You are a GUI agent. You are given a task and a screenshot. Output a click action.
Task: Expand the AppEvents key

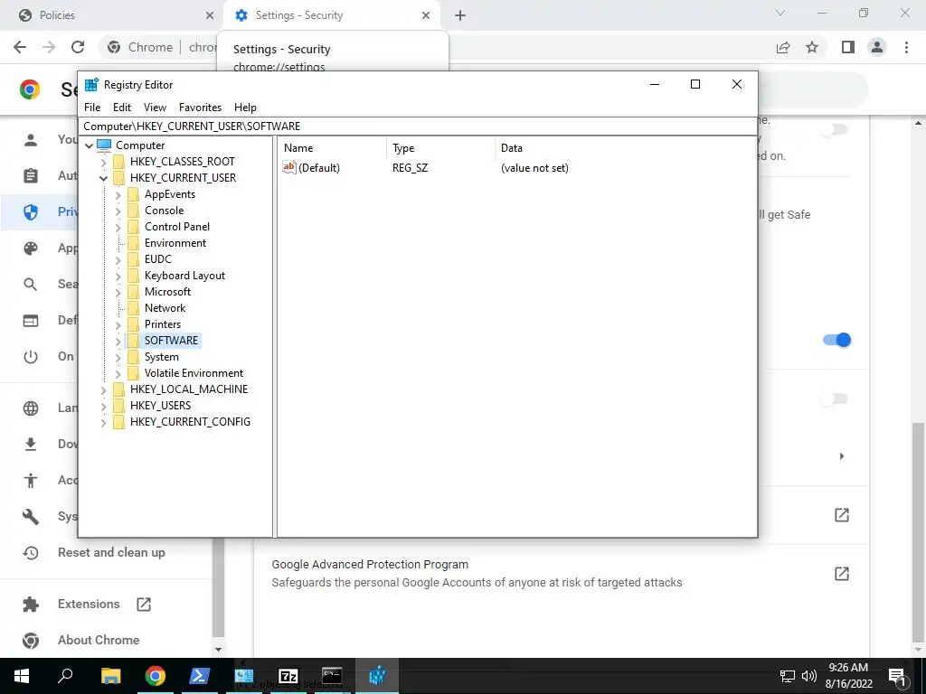118,195
